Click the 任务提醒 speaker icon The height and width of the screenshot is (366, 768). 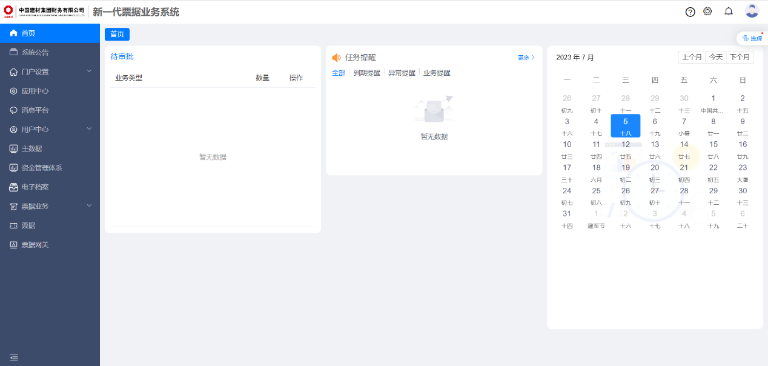tap(336, 58)
